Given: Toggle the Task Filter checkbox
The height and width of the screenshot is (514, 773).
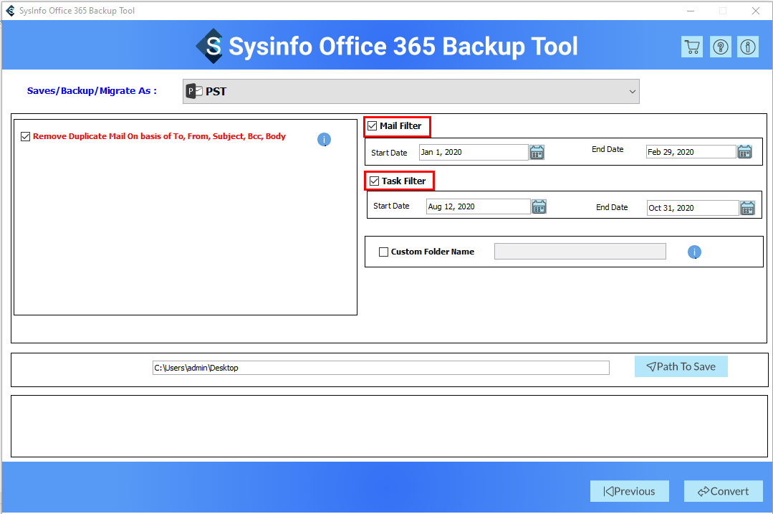Looking at the screenshot, I should tap(374, 181).
